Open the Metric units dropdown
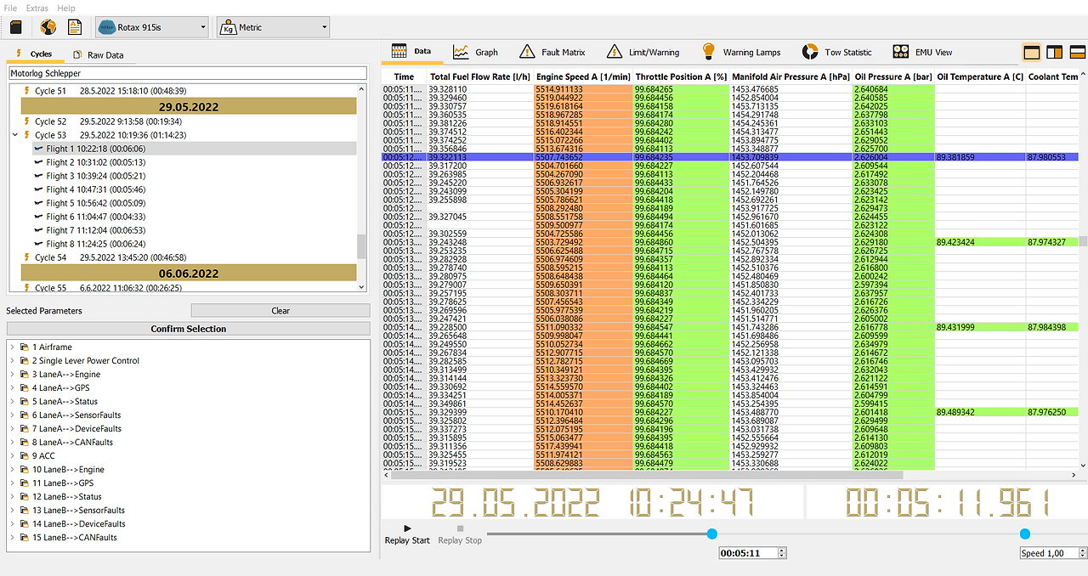The height and width of the screenshot is (576, 1088). (x=272, y=27)
